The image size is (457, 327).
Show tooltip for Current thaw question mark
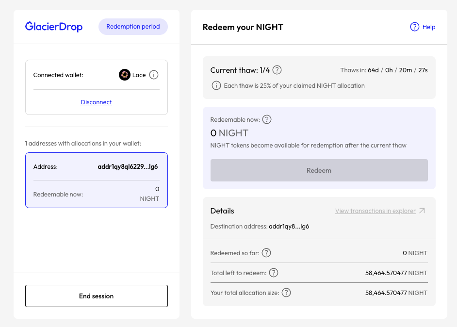point(277,70)
